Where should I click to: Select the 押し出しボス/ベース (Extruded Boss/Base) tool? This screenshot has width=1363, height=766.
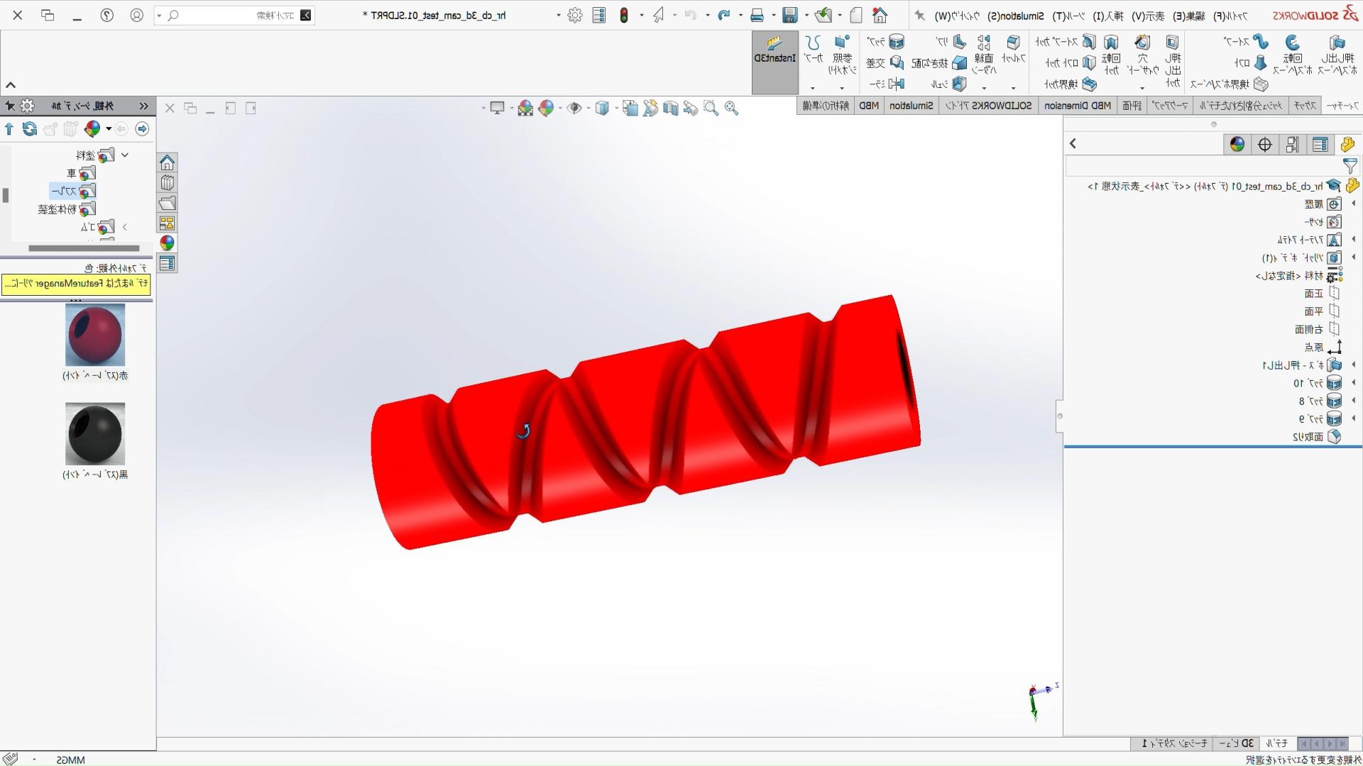tap(1337, 55)
